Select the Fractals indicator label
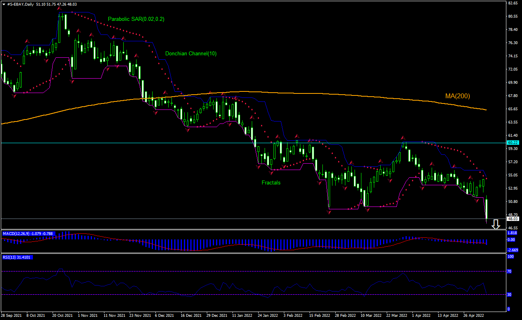522x320 pixels. 271,182
